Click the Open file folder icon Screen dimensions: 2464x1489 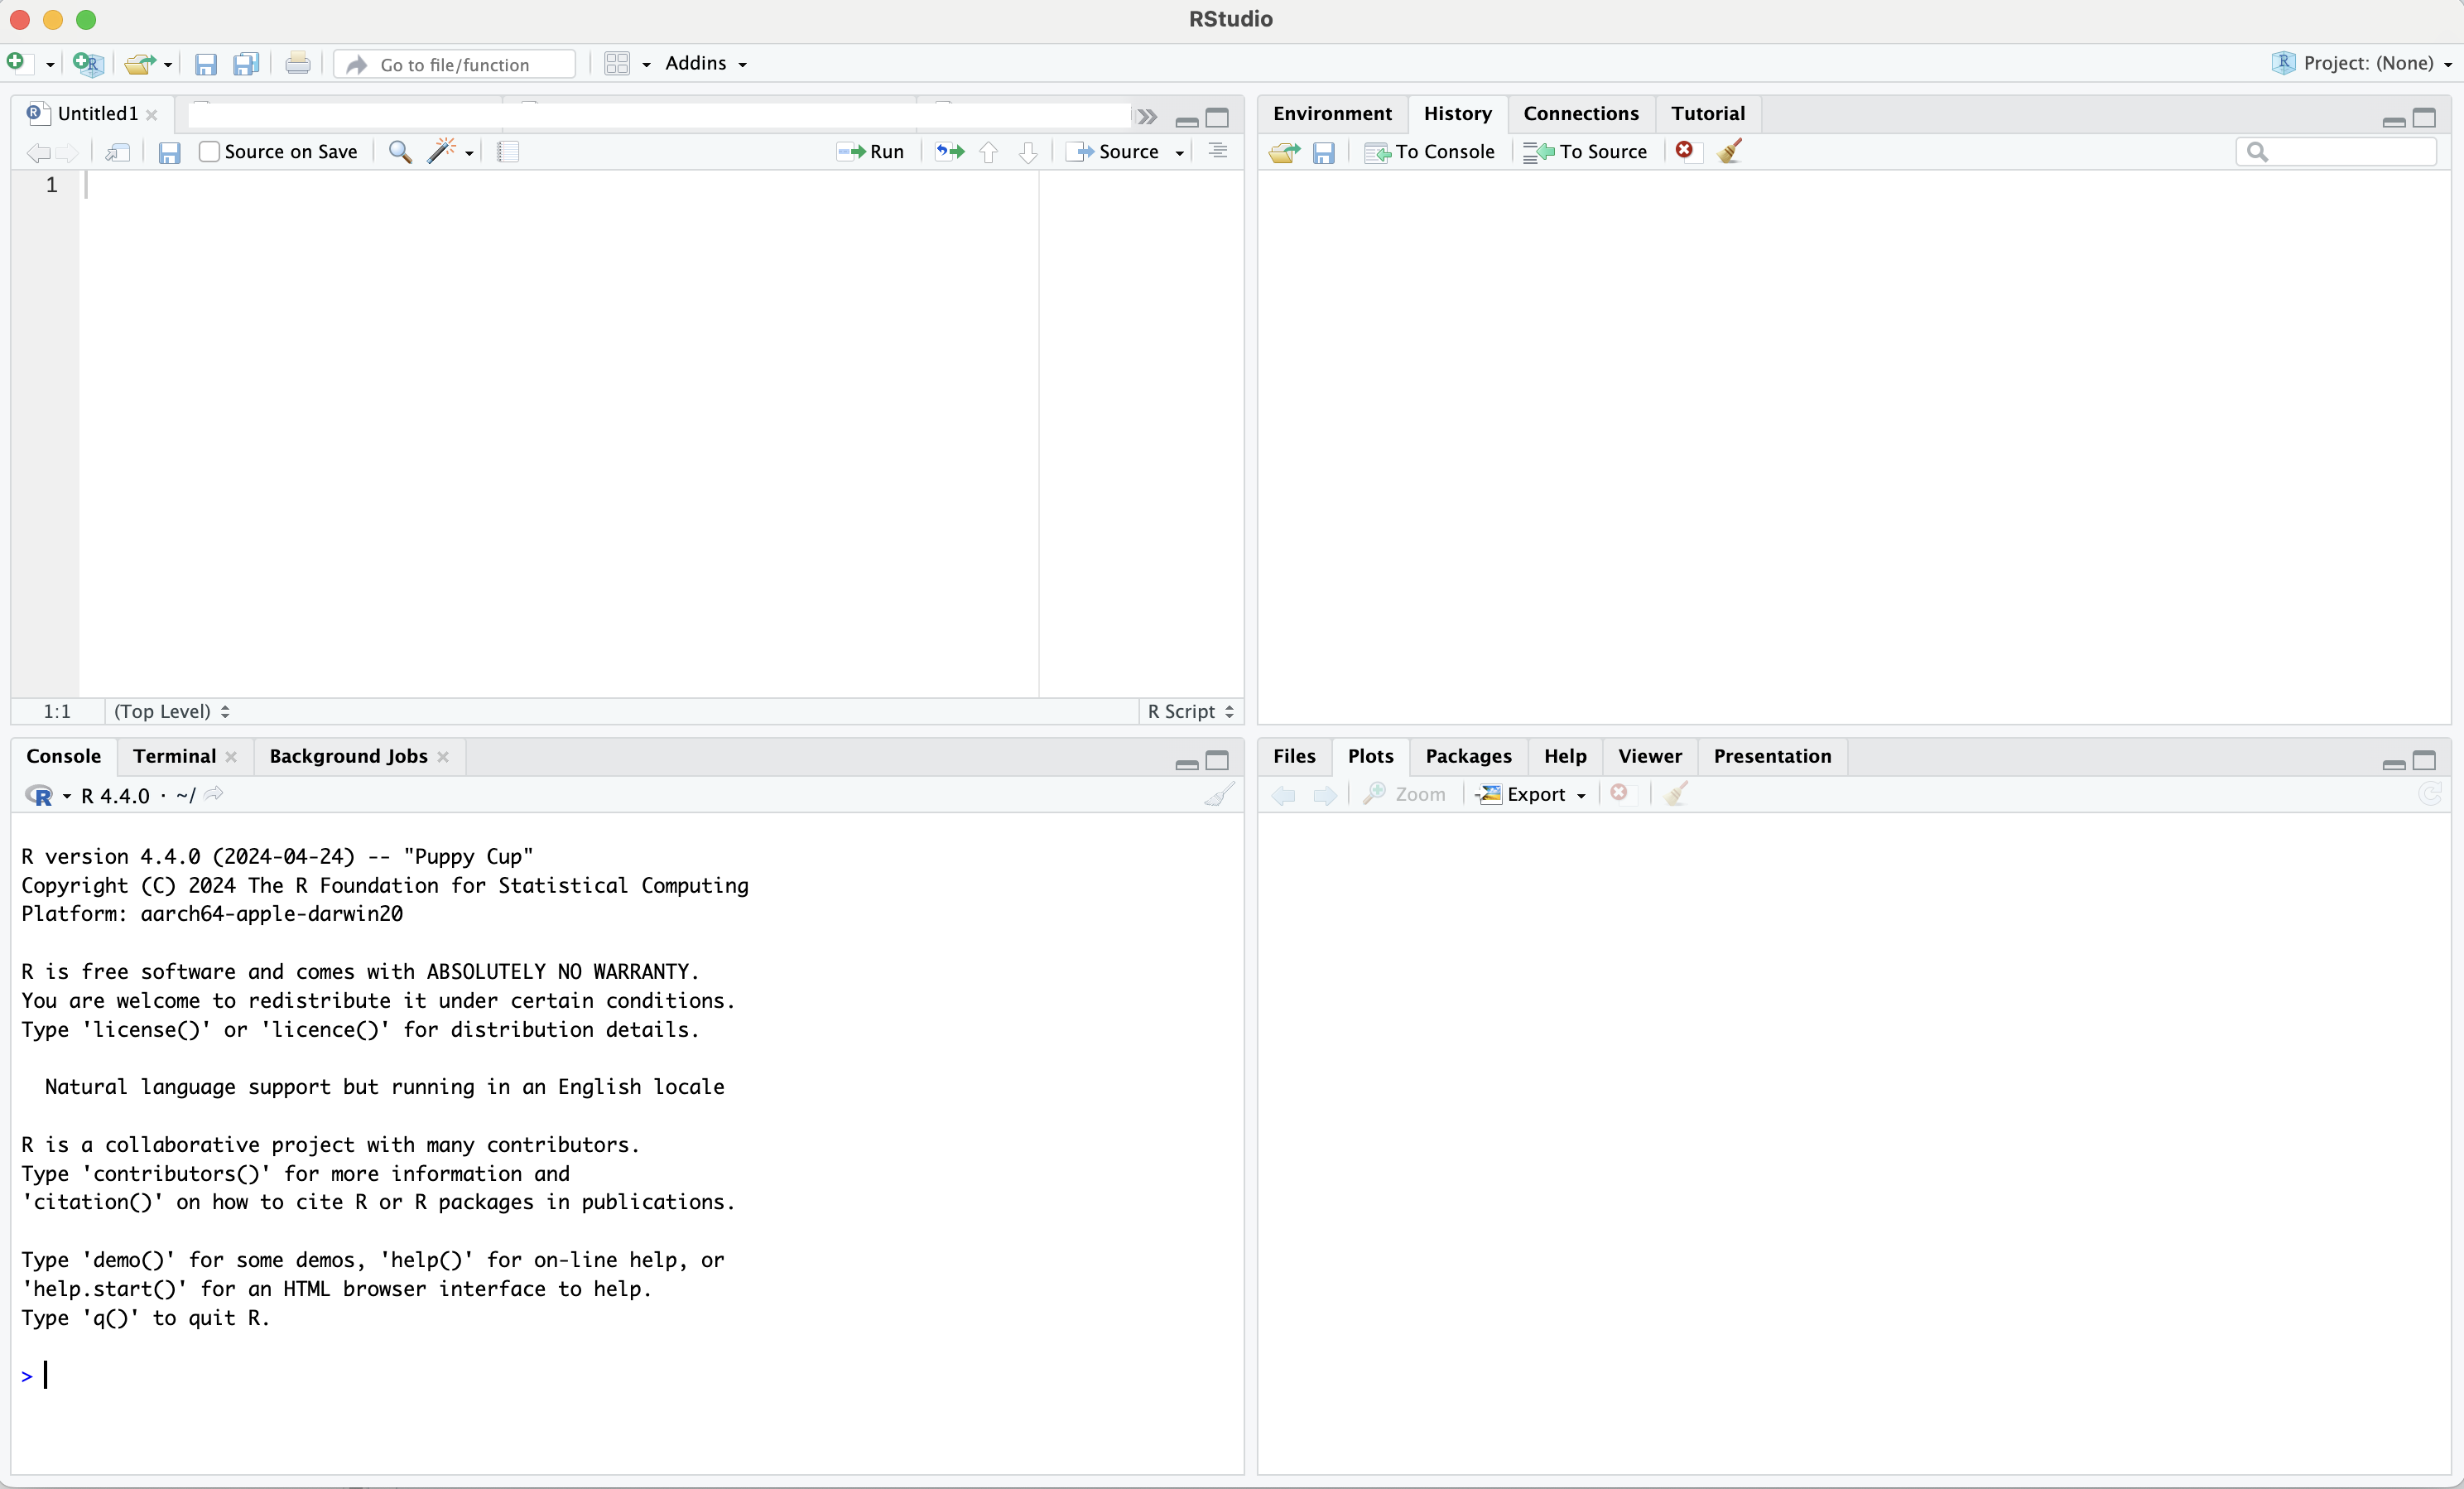[139, 64]
